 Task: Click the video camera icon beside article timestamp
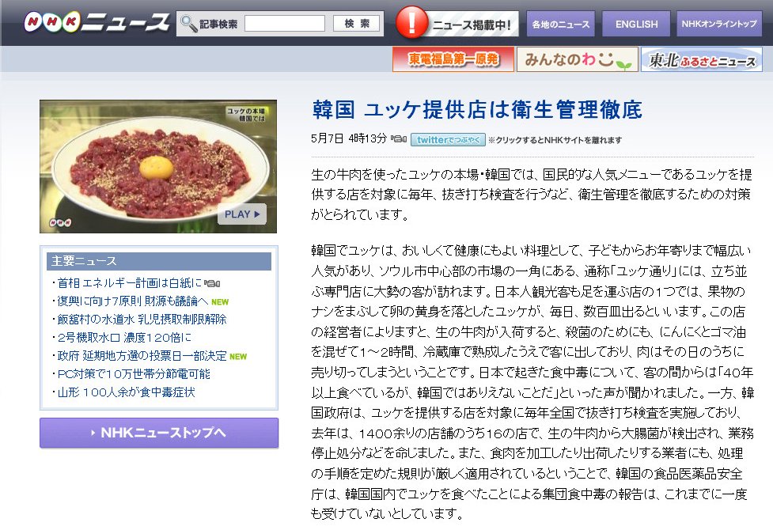398,139
